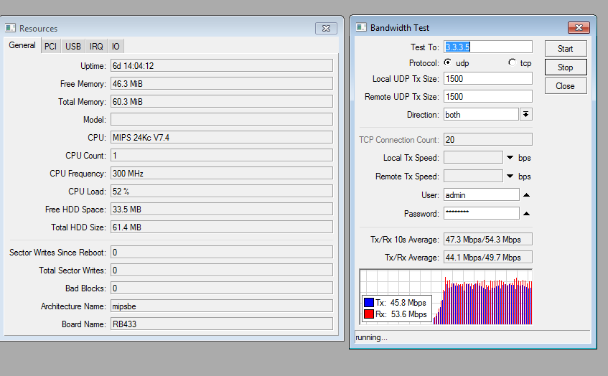608x376 pixels.
Task: Open the Direction dropdown arrow
Action: pos(525,115)
